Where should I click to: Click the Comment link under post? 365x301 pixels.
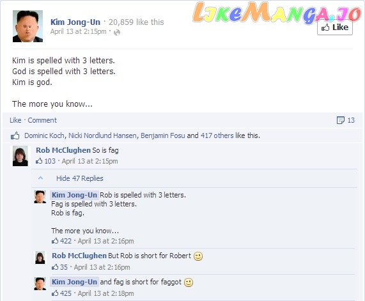click(42, 120)
